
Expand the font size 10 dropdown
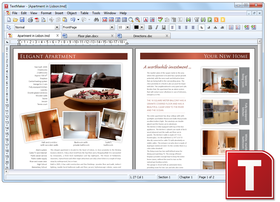[127, 27]
